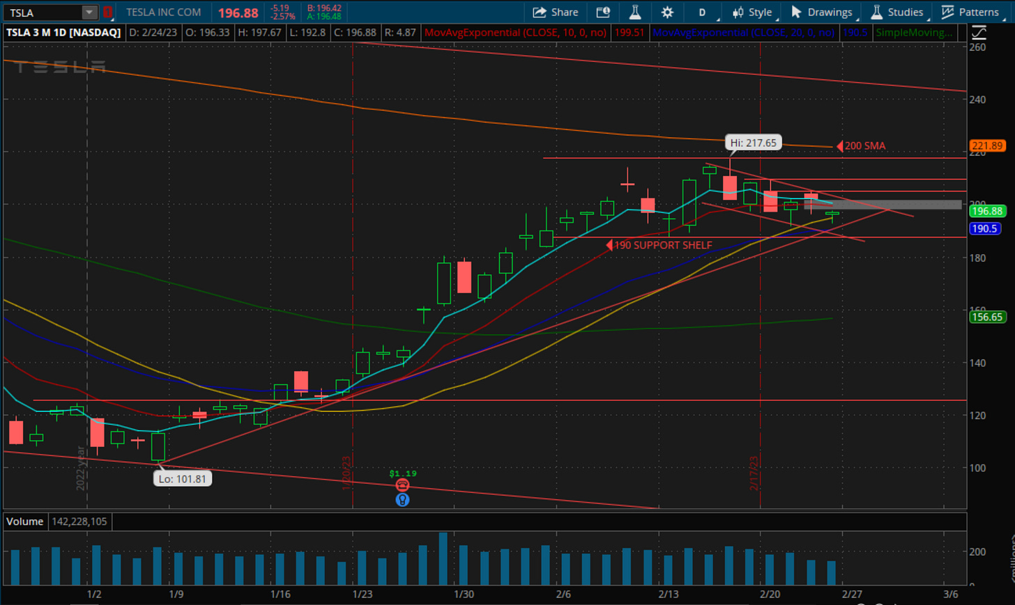The image size is (1015, 605).
Task: Click the 1/23 date on time axis
Action: (362, 594)
